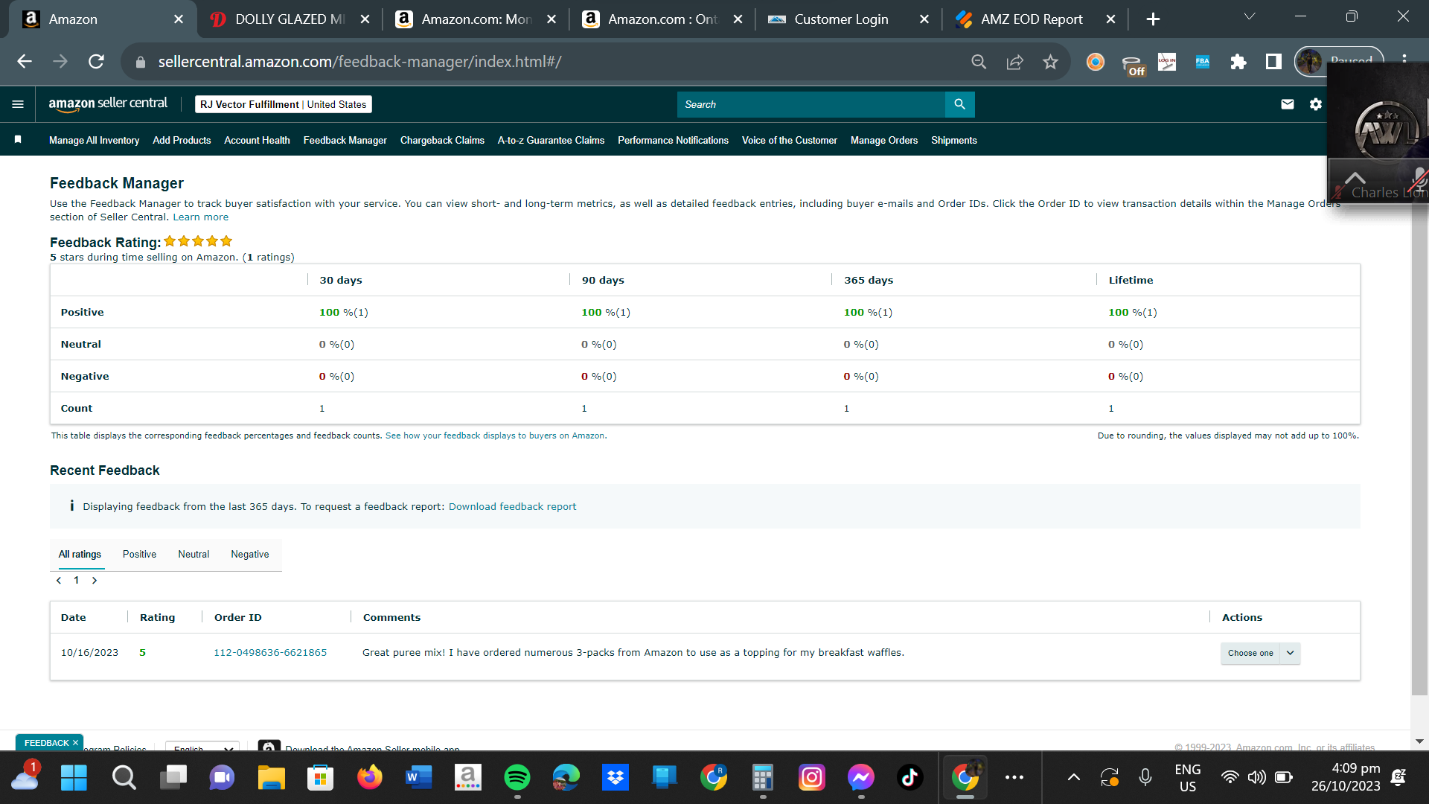Click the extension icon labeled Off

point(1133,65)
